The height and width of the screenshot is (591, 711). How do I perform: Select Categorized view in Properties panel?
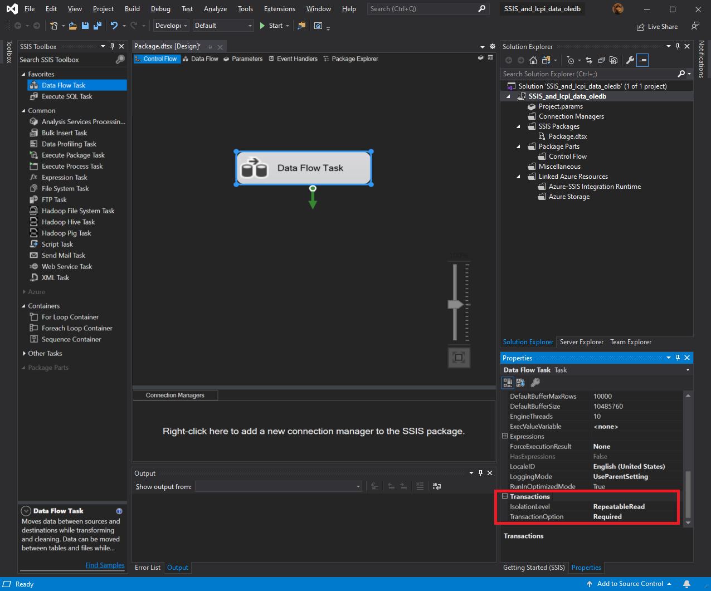tap(508, 383)
